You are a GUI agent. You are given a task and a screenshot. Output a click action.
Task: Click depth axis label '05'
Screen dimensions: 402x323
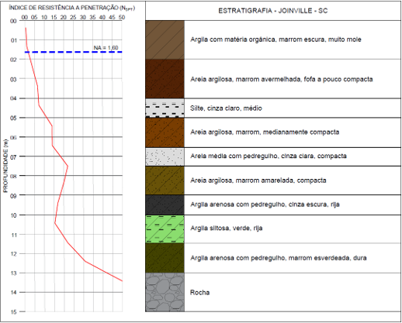13,119
